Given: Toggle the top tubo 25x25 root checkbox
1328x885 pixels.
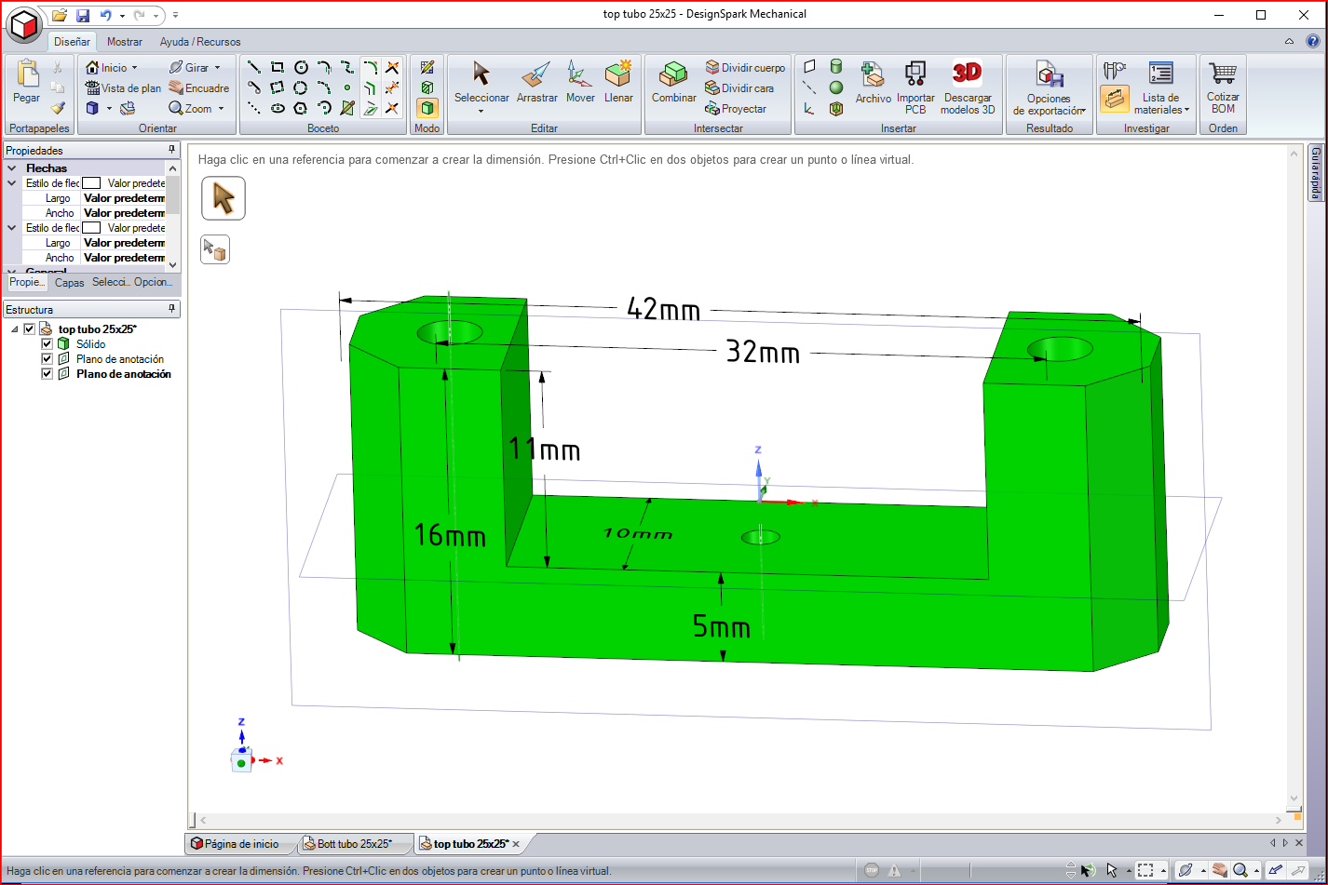Looking at the screenshot, I should (29, 329).
